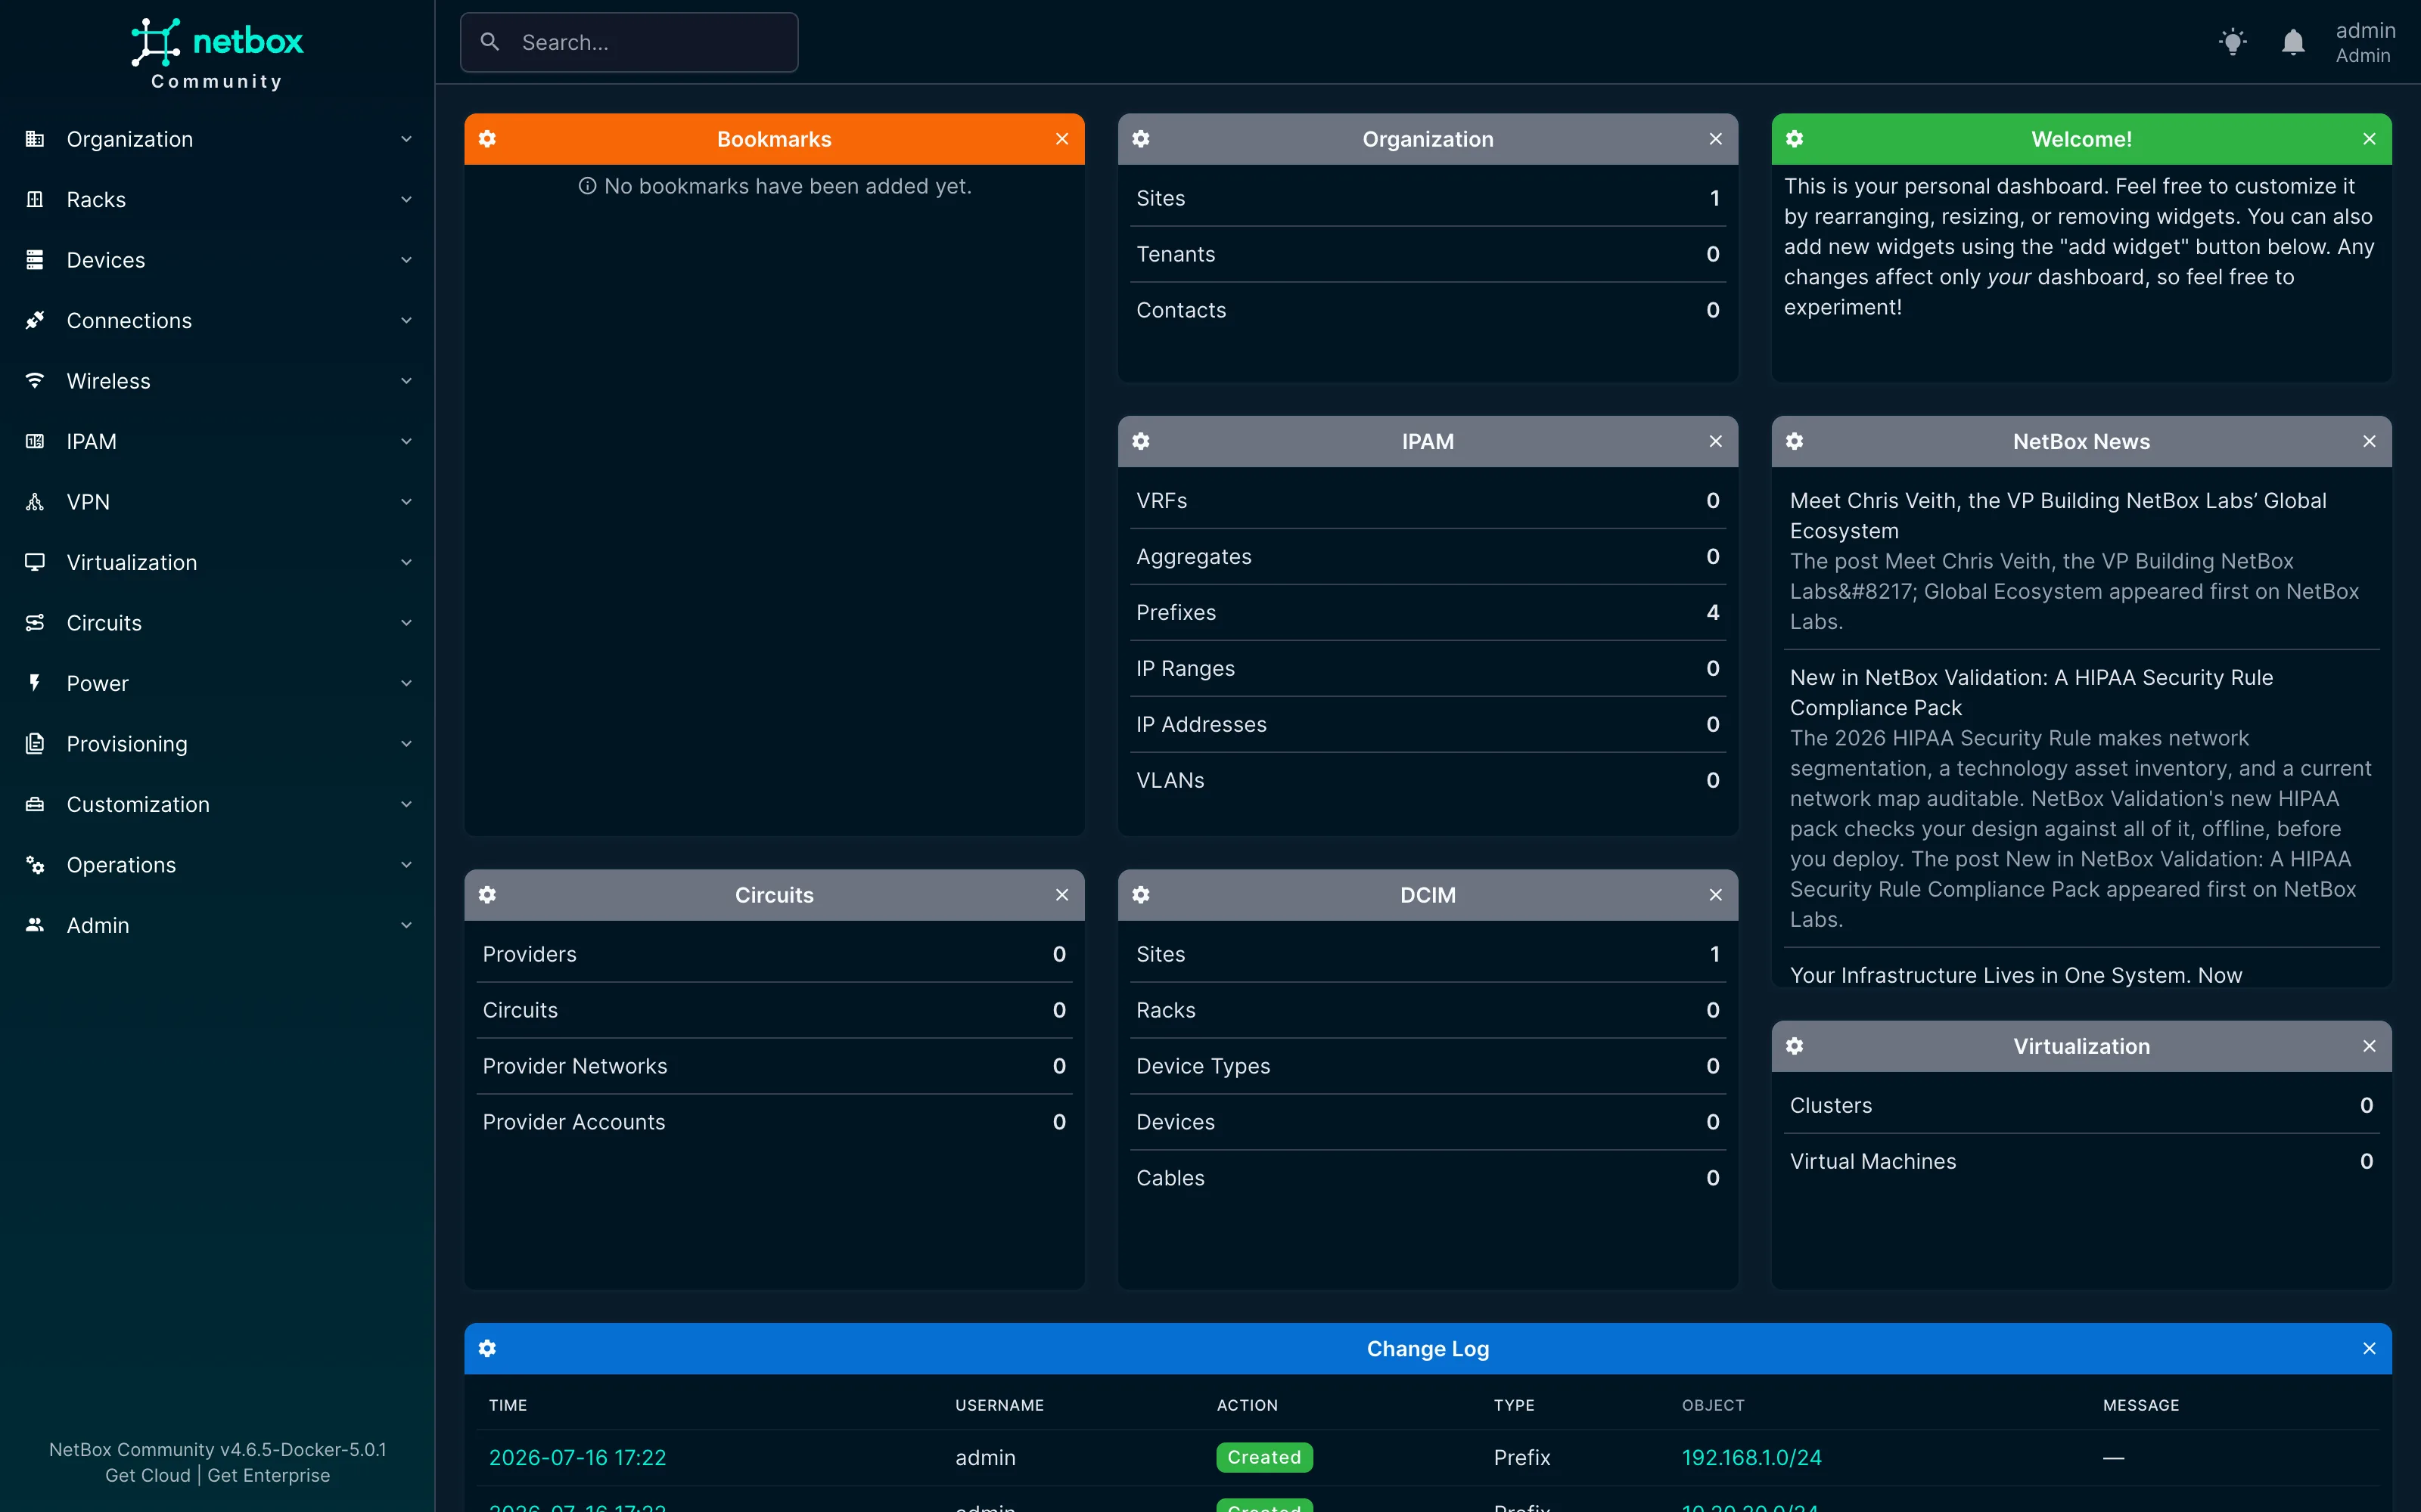2421x1512 pixels.
Task: Expand the Devices sidebar menu
Action: (x=217, y=260)
